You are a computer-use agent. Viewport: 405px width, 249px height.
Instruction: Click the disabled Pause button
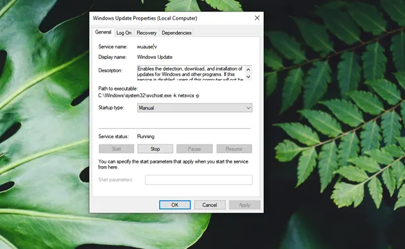click(194, 149)
